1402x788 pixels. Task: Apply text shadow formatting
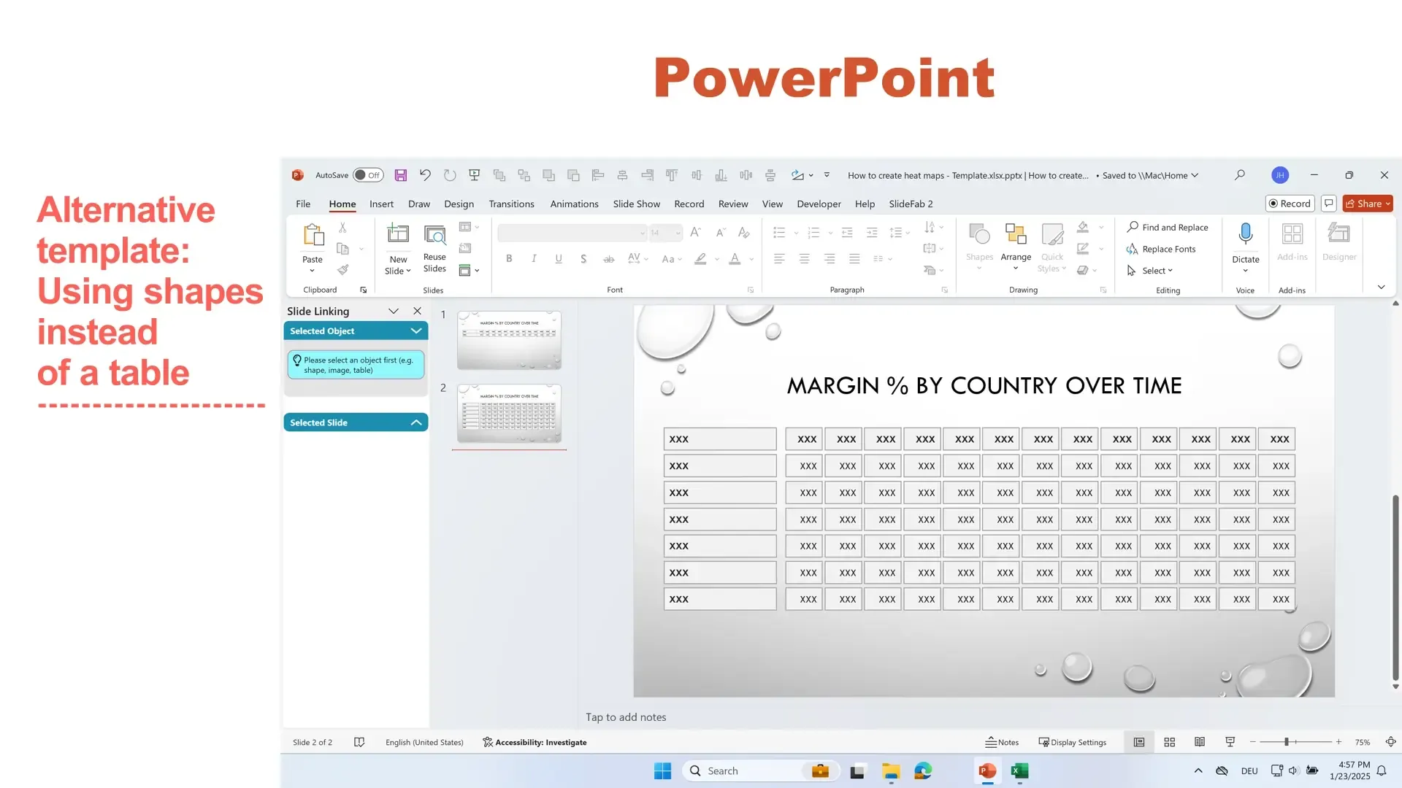[583, 258]
